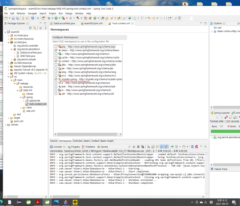Uncheck the mybatis-spring namespace checkbox
The height and width of the screenshot is (206, 240).
coord(56,79)
